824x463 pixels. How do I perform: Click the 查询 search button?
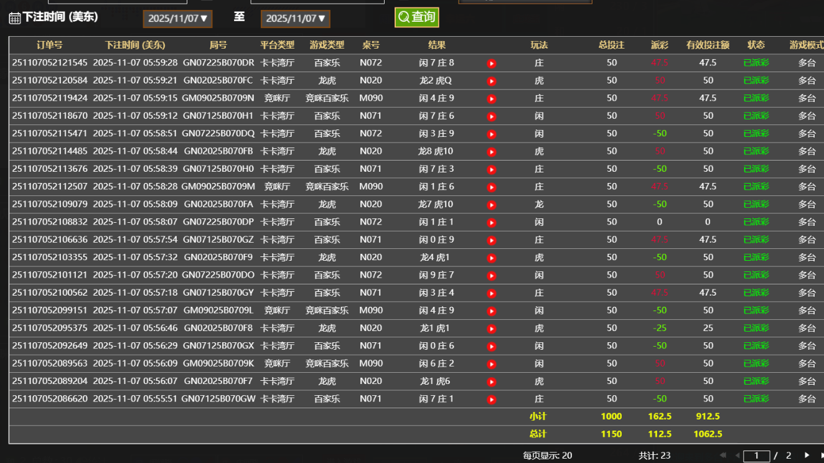416,17
